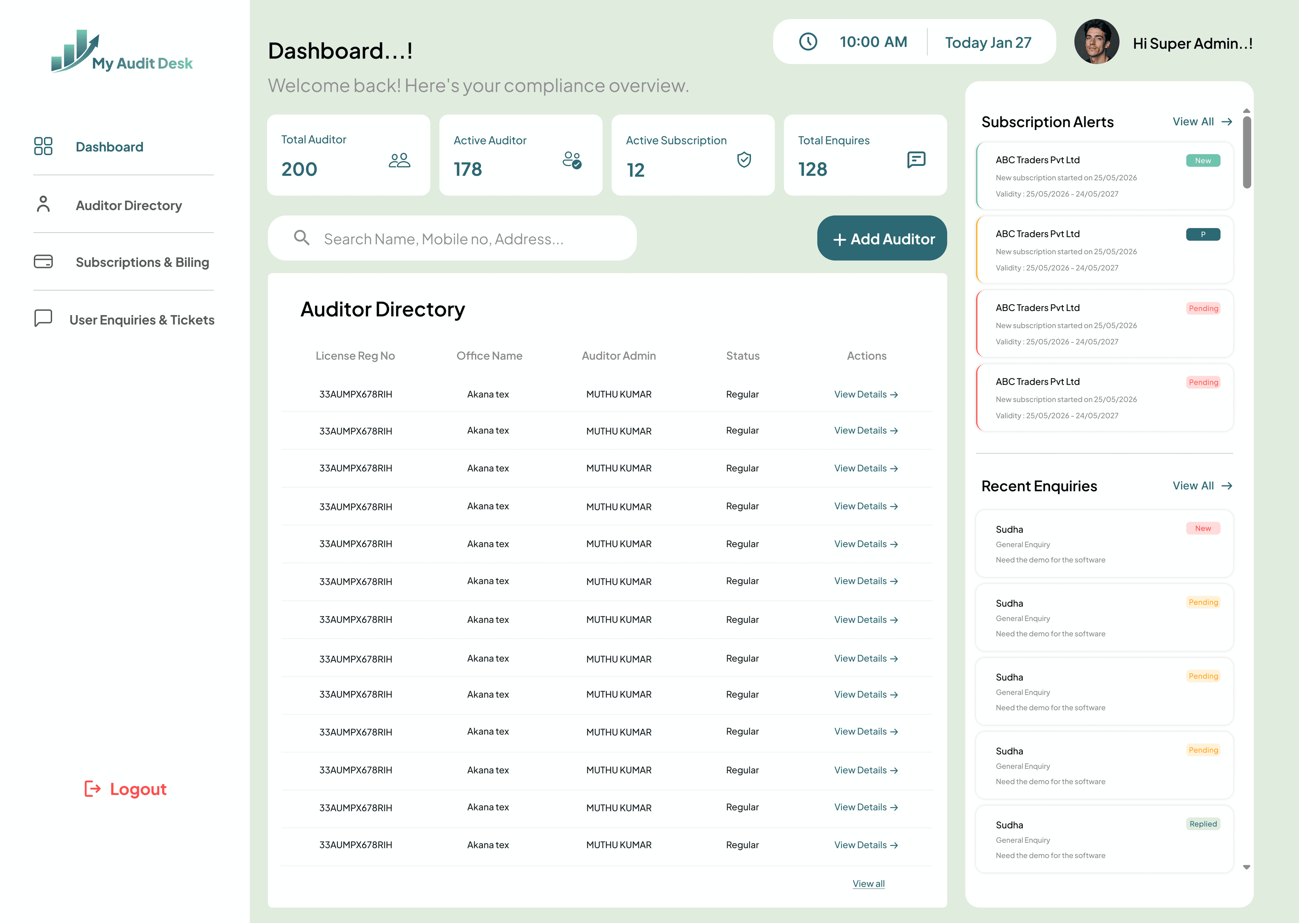Click the Total Auditor people icon
The image size is (1299, 923).
pyautogui.click(x=399, y=160)
